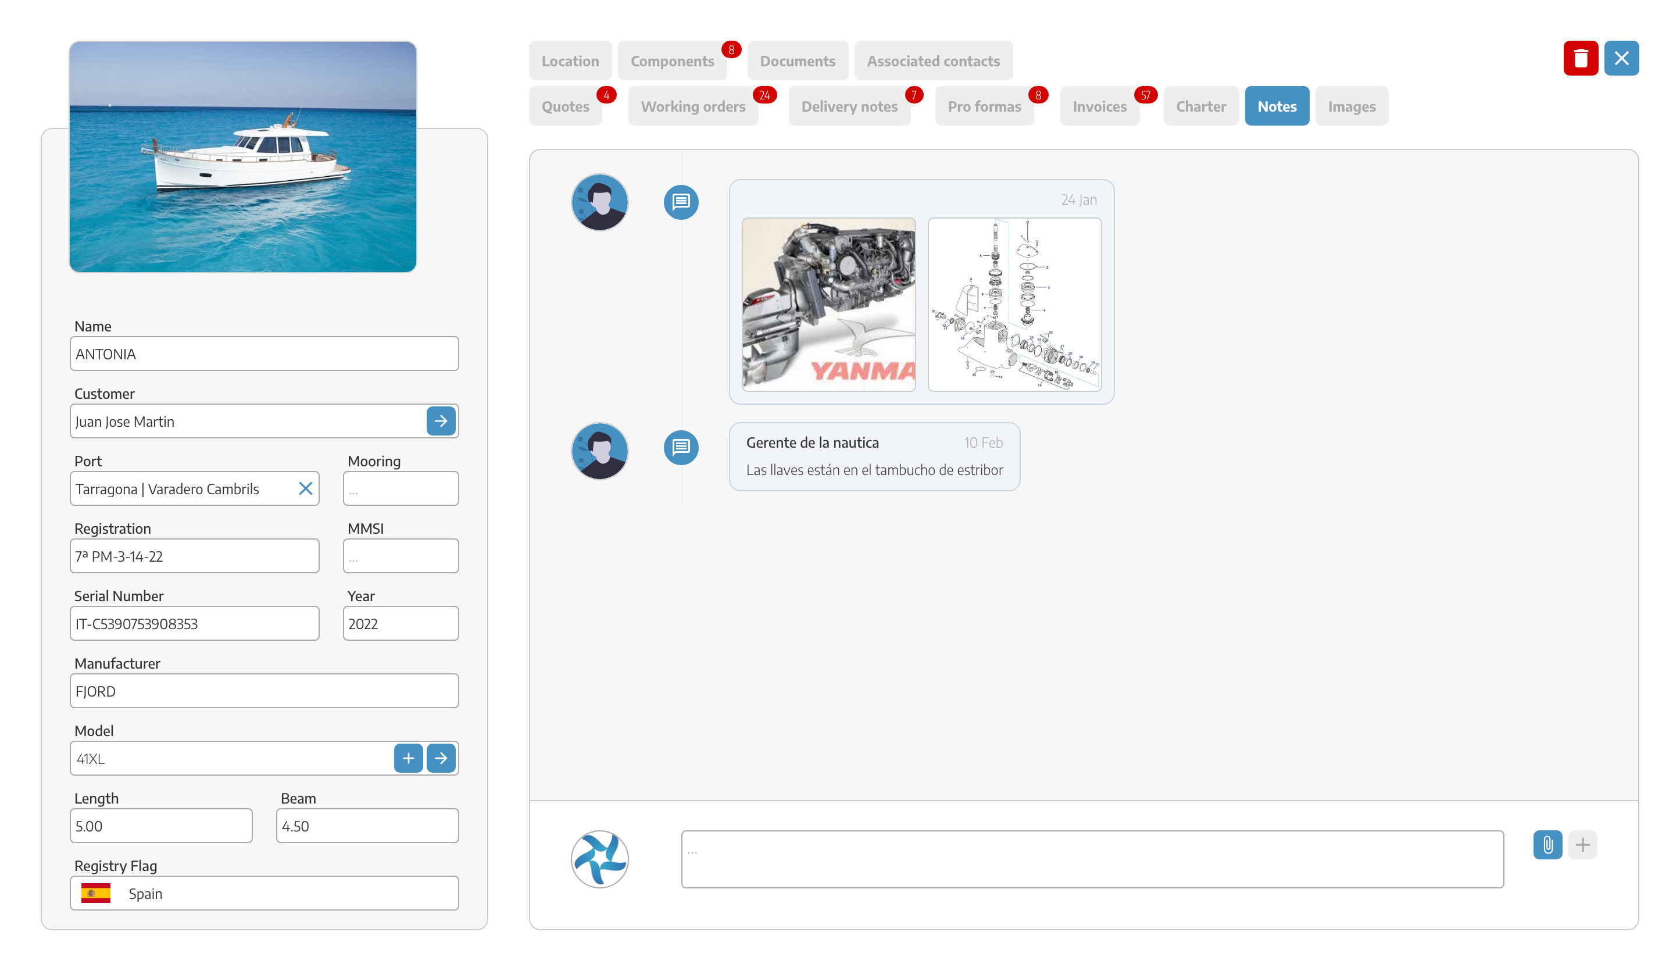Image resolution: width=1680 pixels, height=971 pixels.
Task: Click the 10 Feb date label
Action: [x=982, y=443]
